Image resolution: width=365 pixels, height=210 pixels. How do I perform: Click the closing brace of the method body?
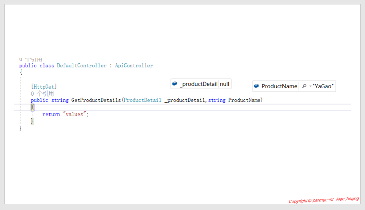(32, 121)
